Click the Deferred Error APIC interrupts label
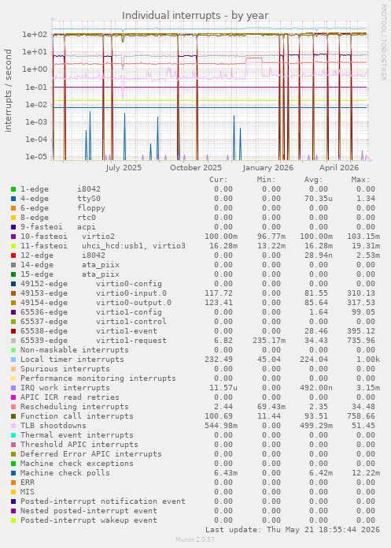Screen dimensions: 391x548 coord(91,454)
